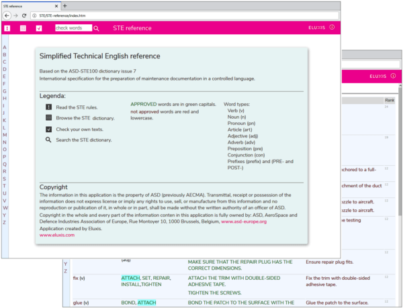Focus the check words search field
The height and width of the screenshot is (308, 403).
pyautogui.click(x=73, y=28)
